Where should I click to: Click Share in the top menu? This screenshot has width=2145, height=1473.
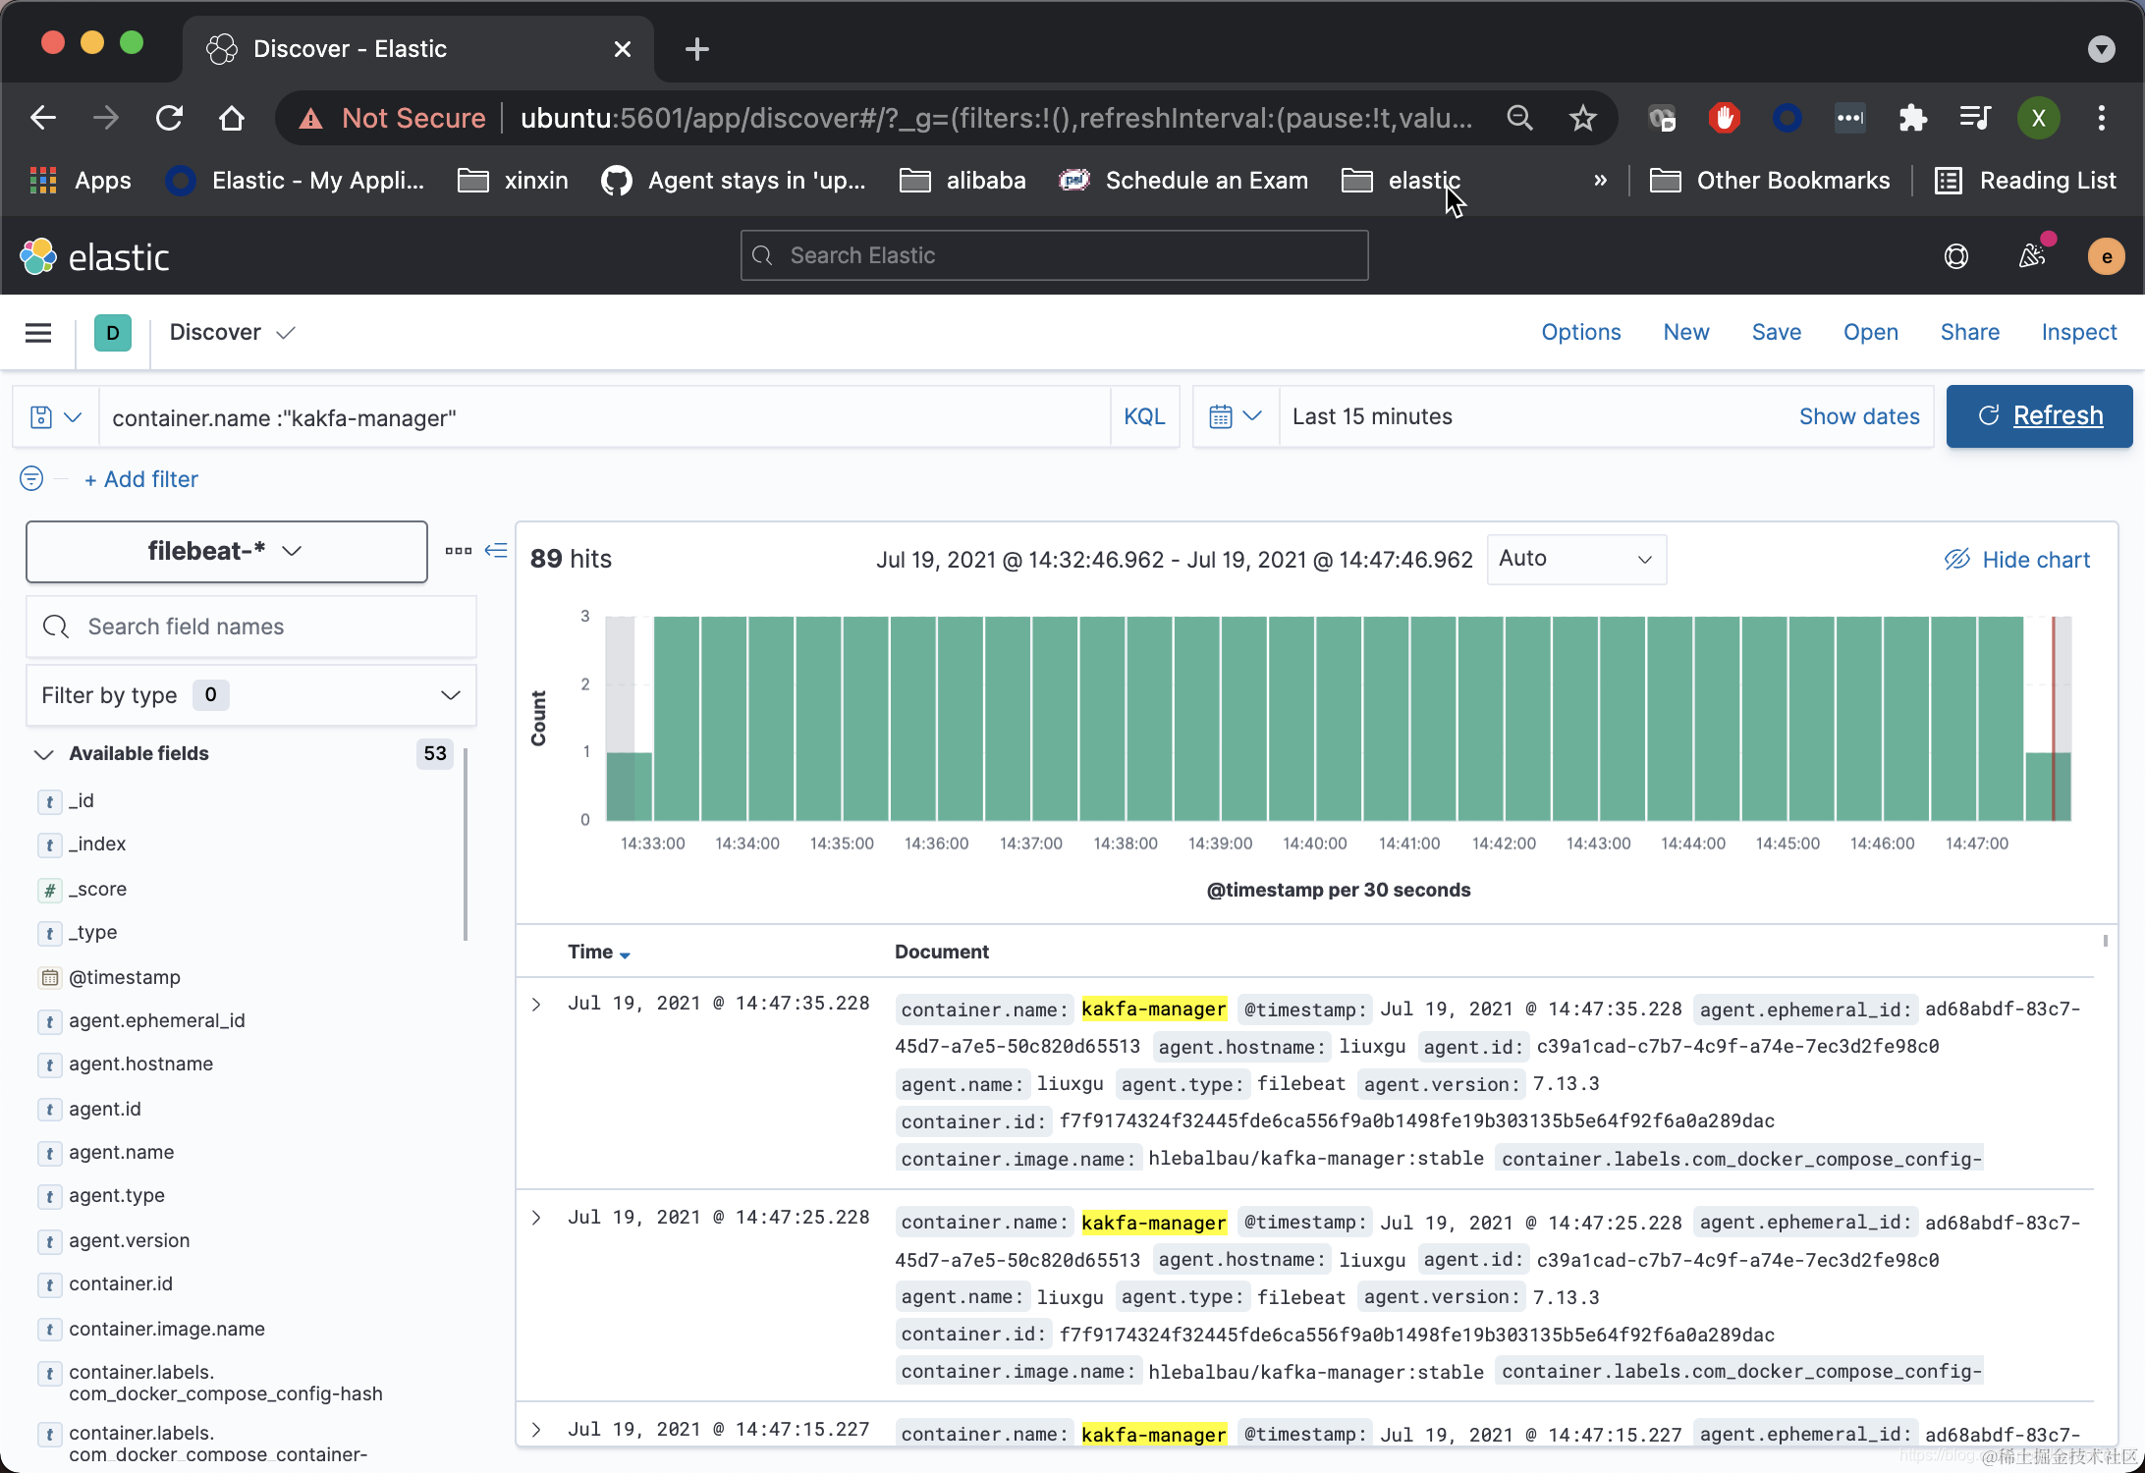(x=1969, y=333)
